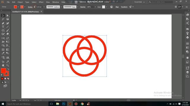190x106 pixels.
Task: Select the Ellipse shape tool
Action: coord(3,31)
